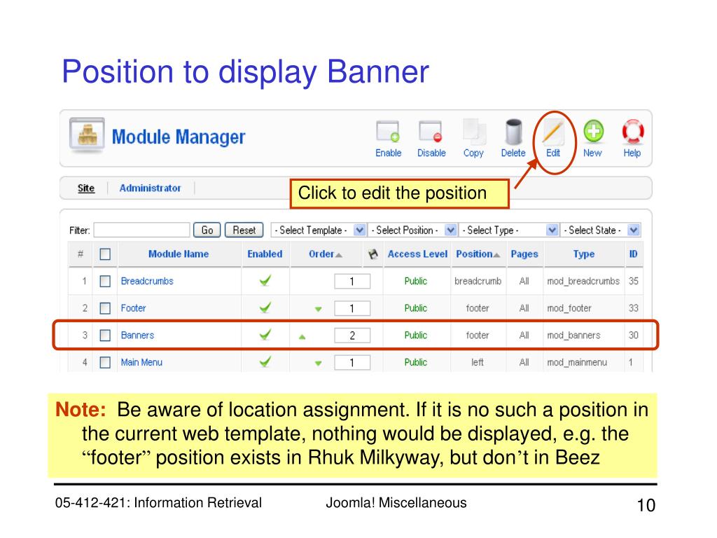The height and width of the screenshot is (538, 717).
Task: Move the Banners module up with its arrow
Action: (x=302, y=337)
